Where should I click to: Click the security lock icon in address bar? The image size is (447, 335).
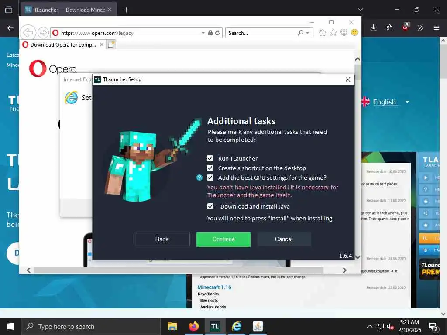coord(210,33)
